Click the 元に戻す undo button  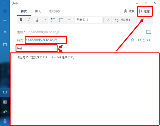[123, 20]
